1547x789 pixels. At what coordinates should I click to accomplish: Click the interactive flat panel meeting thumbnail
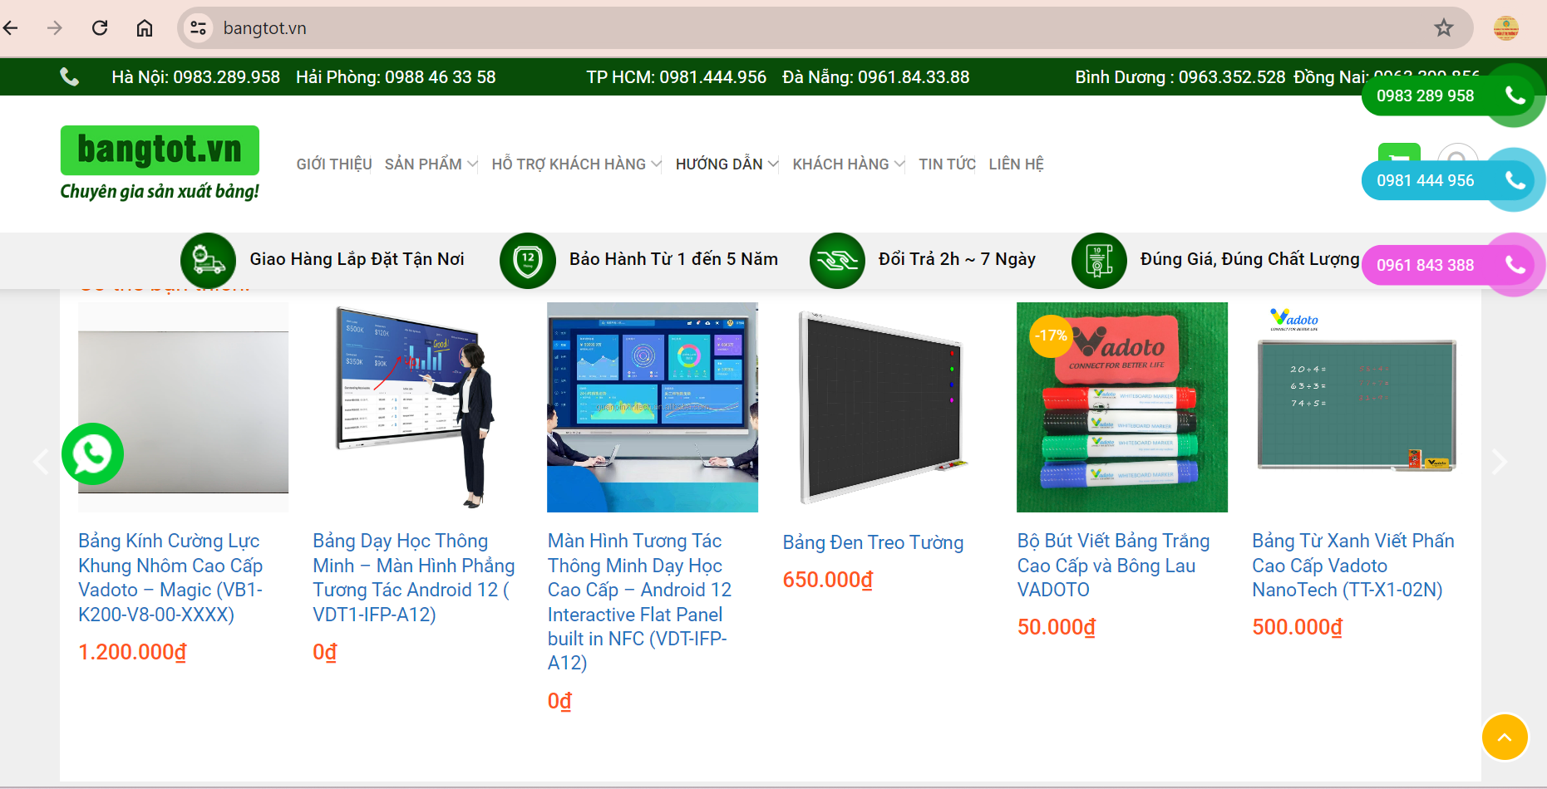653,407
